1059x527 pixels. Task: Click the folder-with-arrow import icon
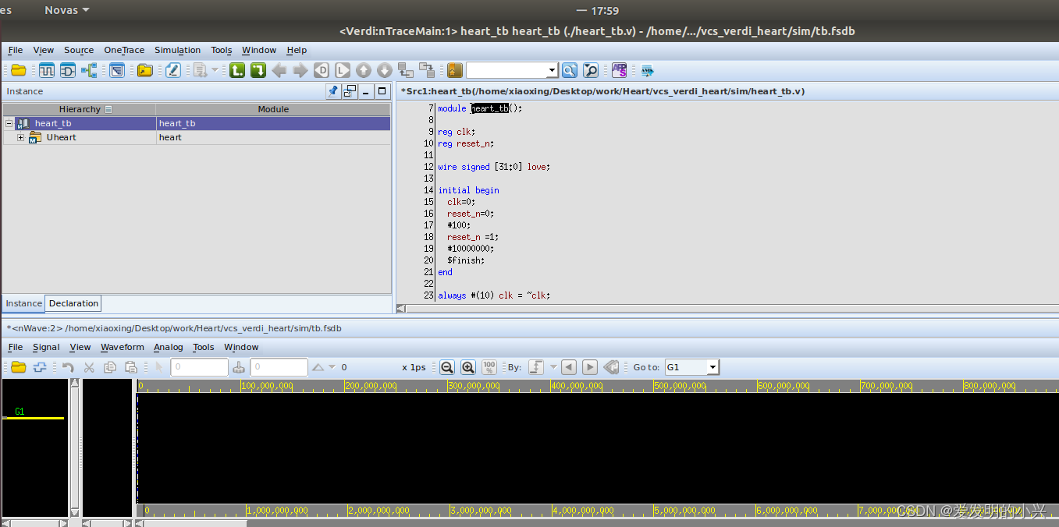coord(145,71)
